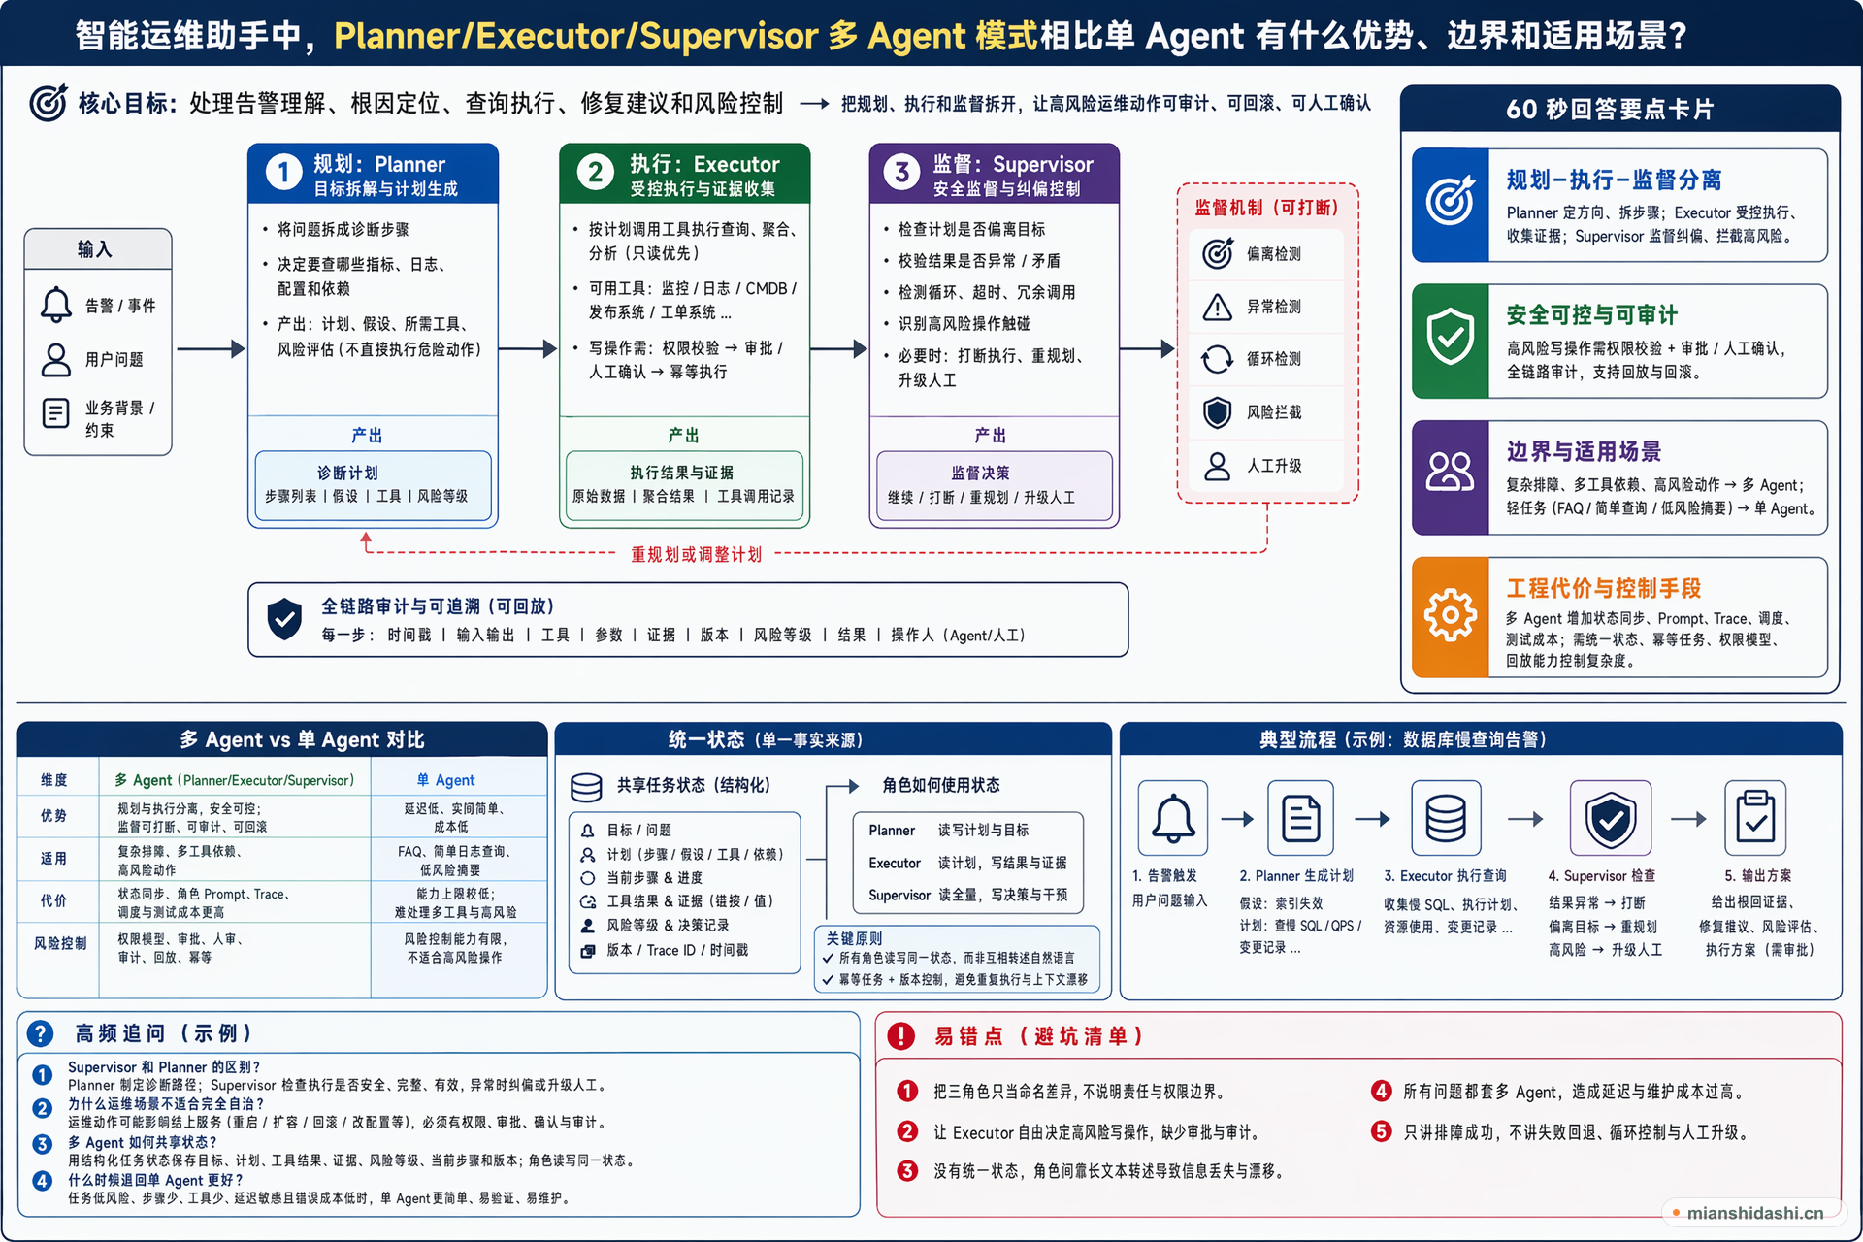This screenshot has width=1863, height=1242.
Task: Click "版本 / Trace ID / 时间戳" state item
Action: 677,950
